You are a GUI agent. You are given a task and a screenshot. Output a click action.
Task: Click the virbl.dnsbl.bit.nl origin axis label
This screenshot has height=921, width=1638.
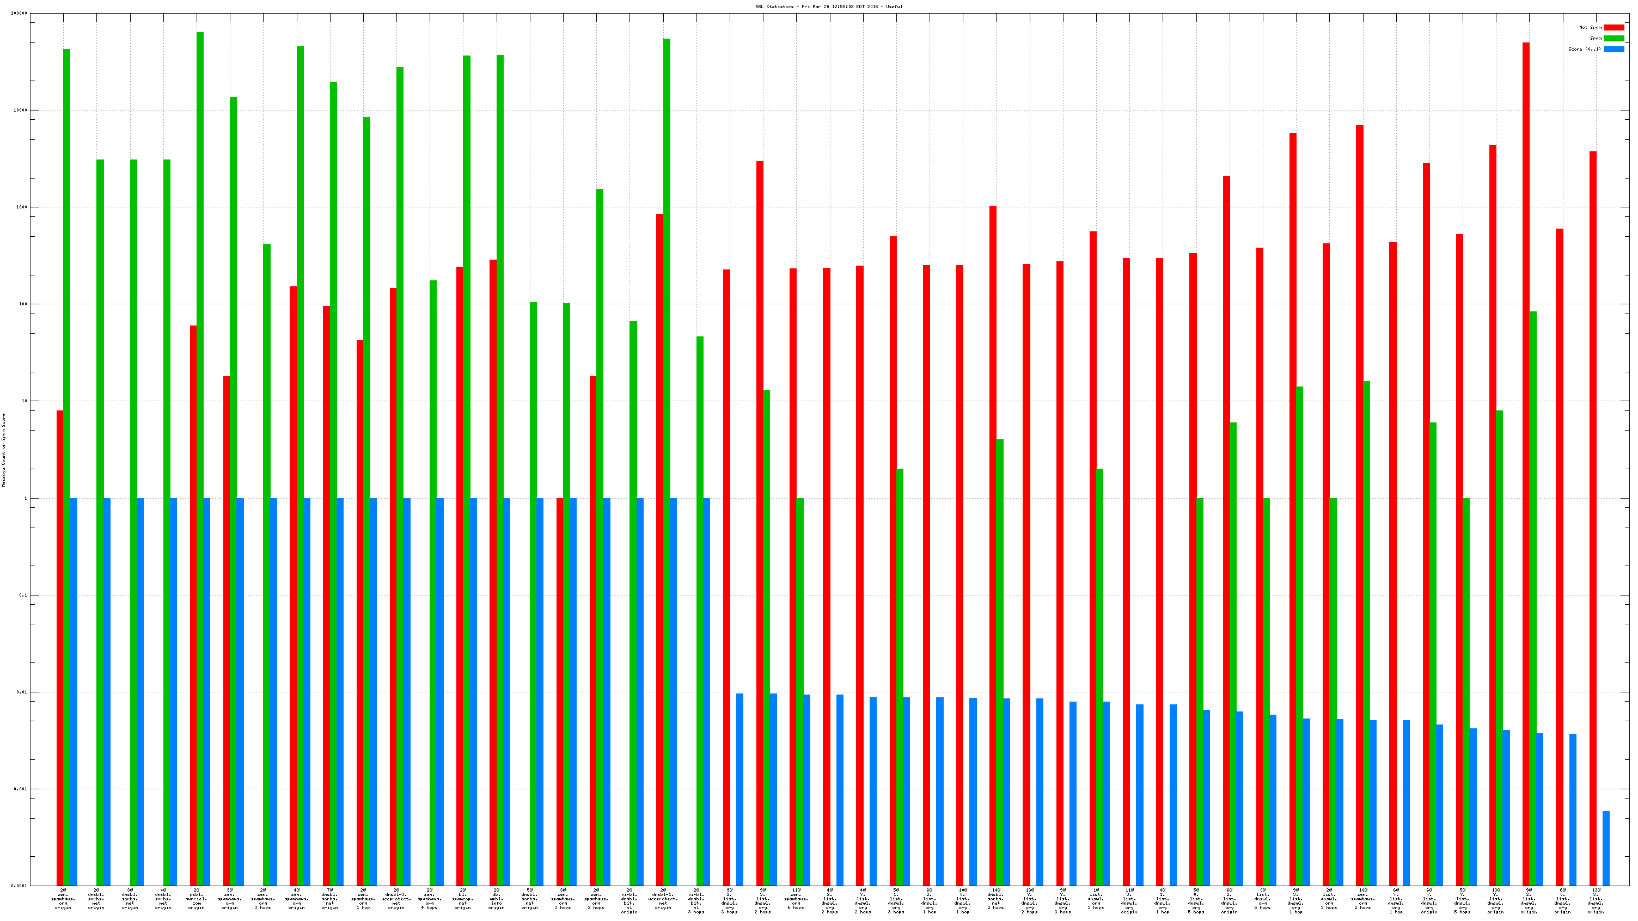[x=629, y=900]
